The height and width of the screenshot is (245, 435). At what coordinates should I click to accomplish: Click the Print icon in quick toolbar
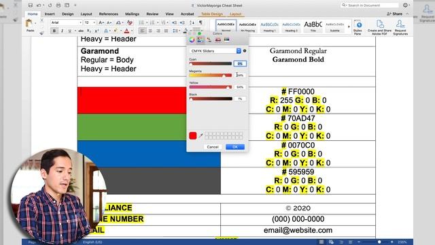point(58,5)
